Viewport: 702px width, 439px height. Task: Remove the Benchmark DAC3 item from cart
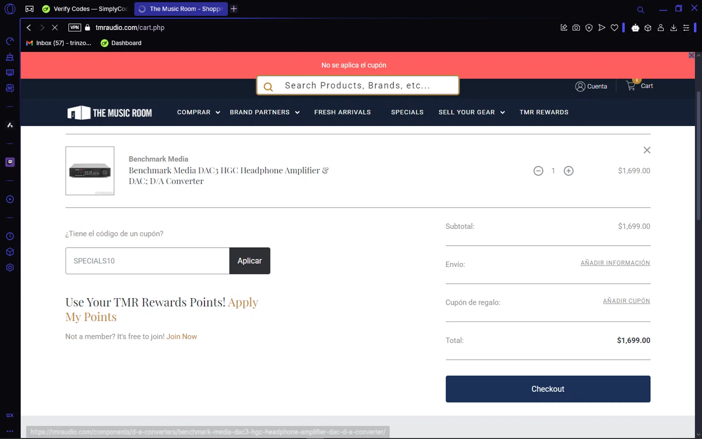pos(647,150)
